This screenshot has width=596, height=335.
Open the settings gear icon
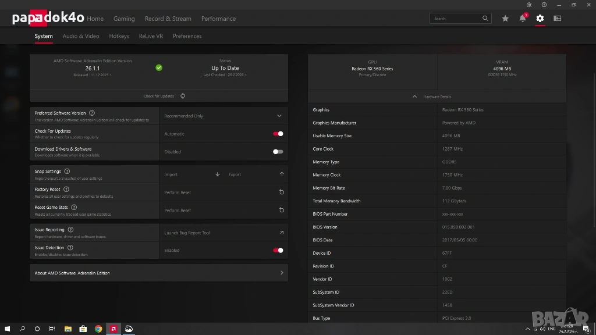pyautogui.click(x=540, y=19)
